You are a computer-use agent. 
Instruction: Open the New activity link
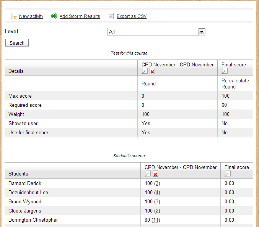[x=31, y=16]
